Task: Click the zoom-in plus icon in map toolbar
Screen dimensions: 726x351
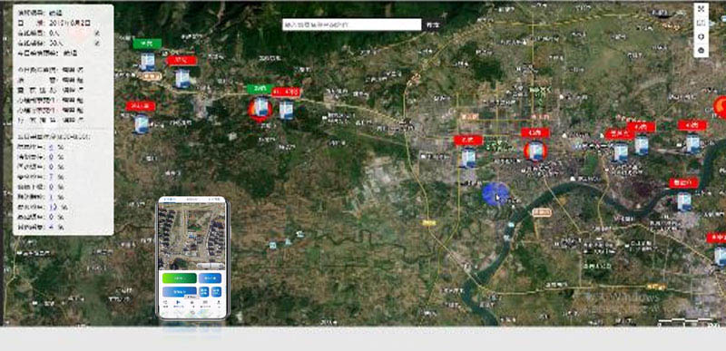Action: coord(701,36)
